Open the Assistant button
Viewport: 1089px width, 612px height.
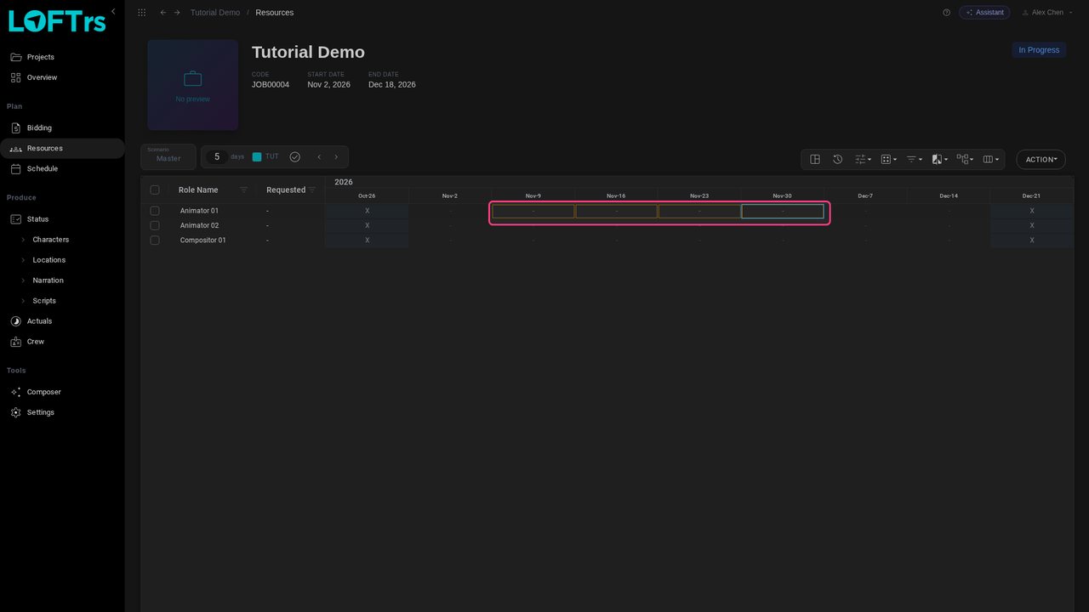[984, 13]
